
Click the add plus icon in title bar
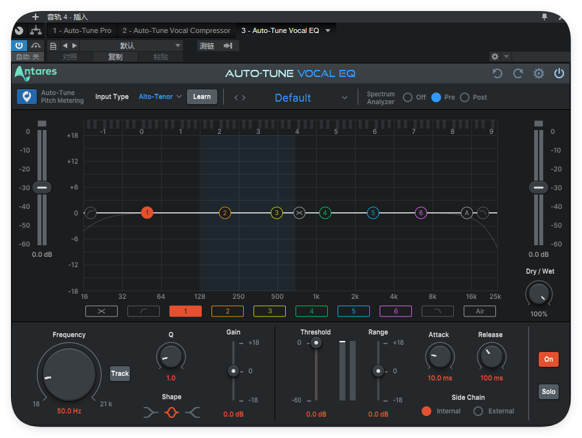coord(36,17)
